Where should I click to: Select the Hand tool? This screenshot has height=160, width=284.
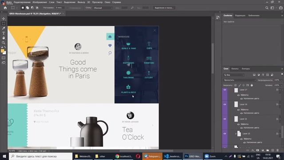tap(4, 38)
